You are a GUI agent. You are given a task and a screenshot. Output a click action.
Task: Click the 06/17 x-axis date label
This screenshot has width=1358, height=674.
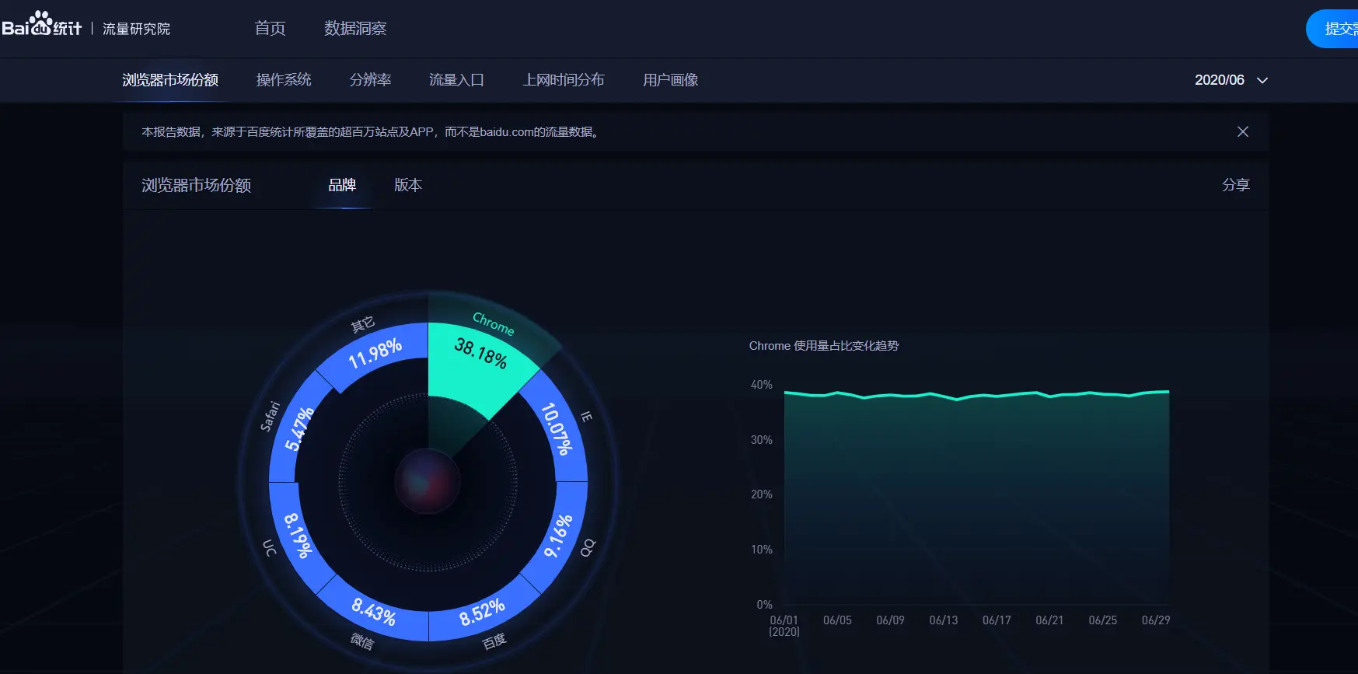[x=997, y=620]
